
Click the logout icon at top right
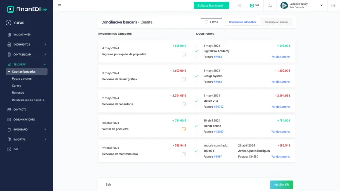(333, 6)
